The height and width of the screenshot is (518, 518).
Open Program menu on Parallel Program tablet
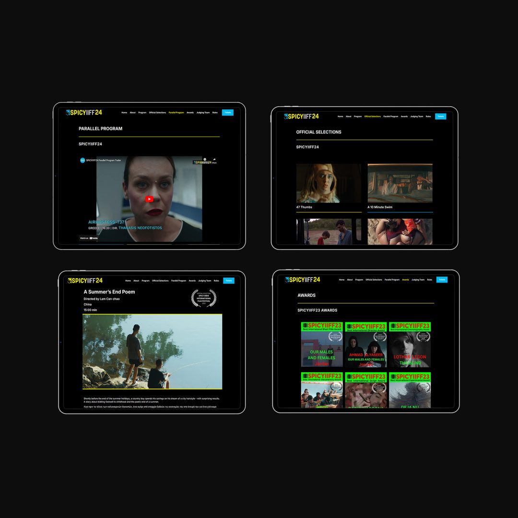pyautogui.click(x=142, y=113)
